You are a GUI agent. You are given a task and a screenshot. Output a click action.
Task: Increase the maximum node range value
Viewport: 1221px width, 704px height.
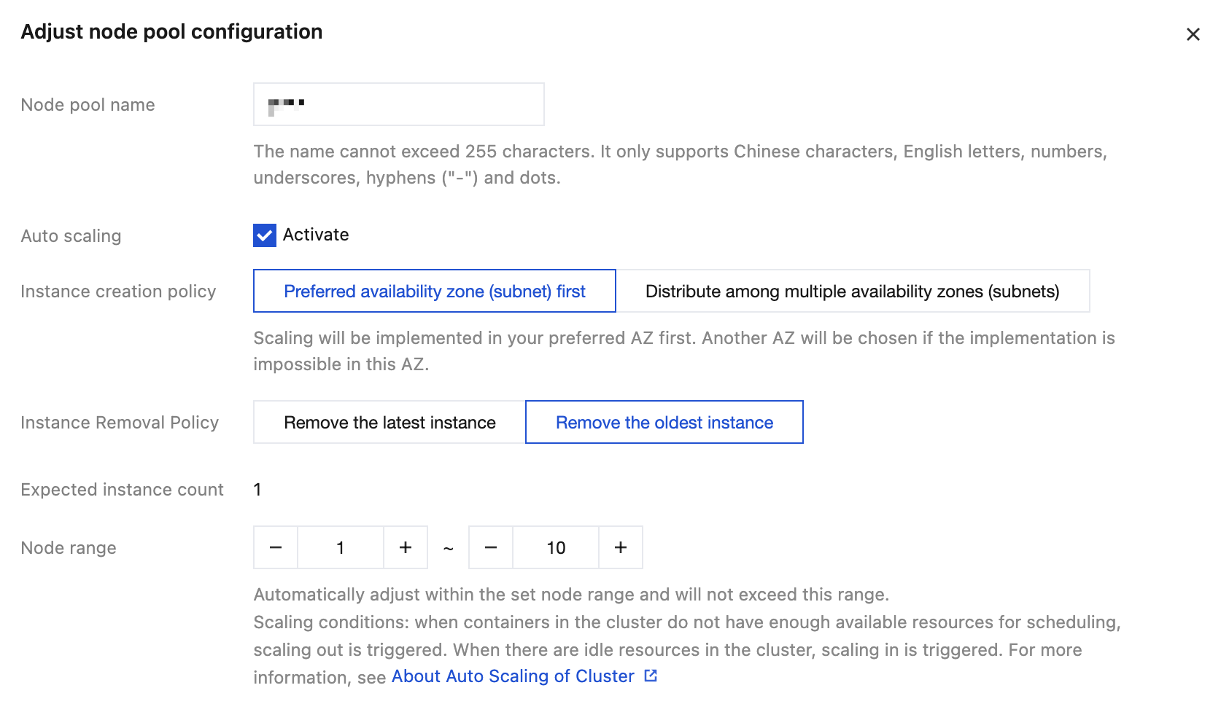point(621,547)
